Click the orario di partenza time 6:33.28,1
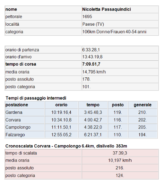 [91, 50]
